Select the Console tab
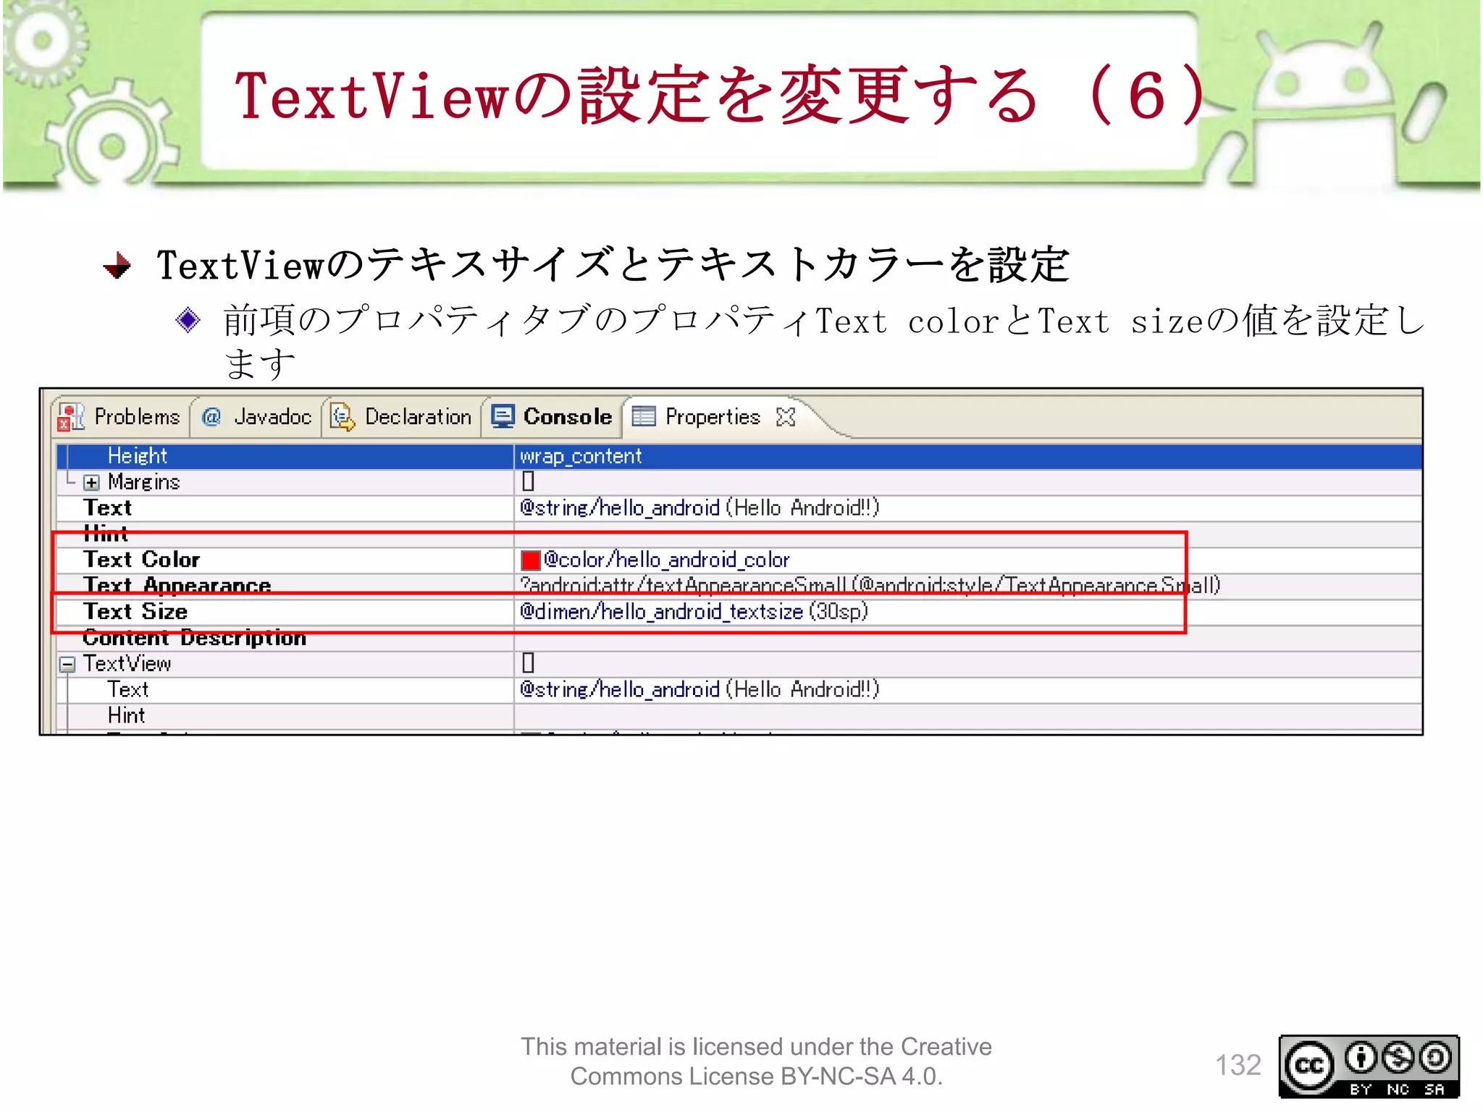1483x1112 pixels. (x=552, y=417)
